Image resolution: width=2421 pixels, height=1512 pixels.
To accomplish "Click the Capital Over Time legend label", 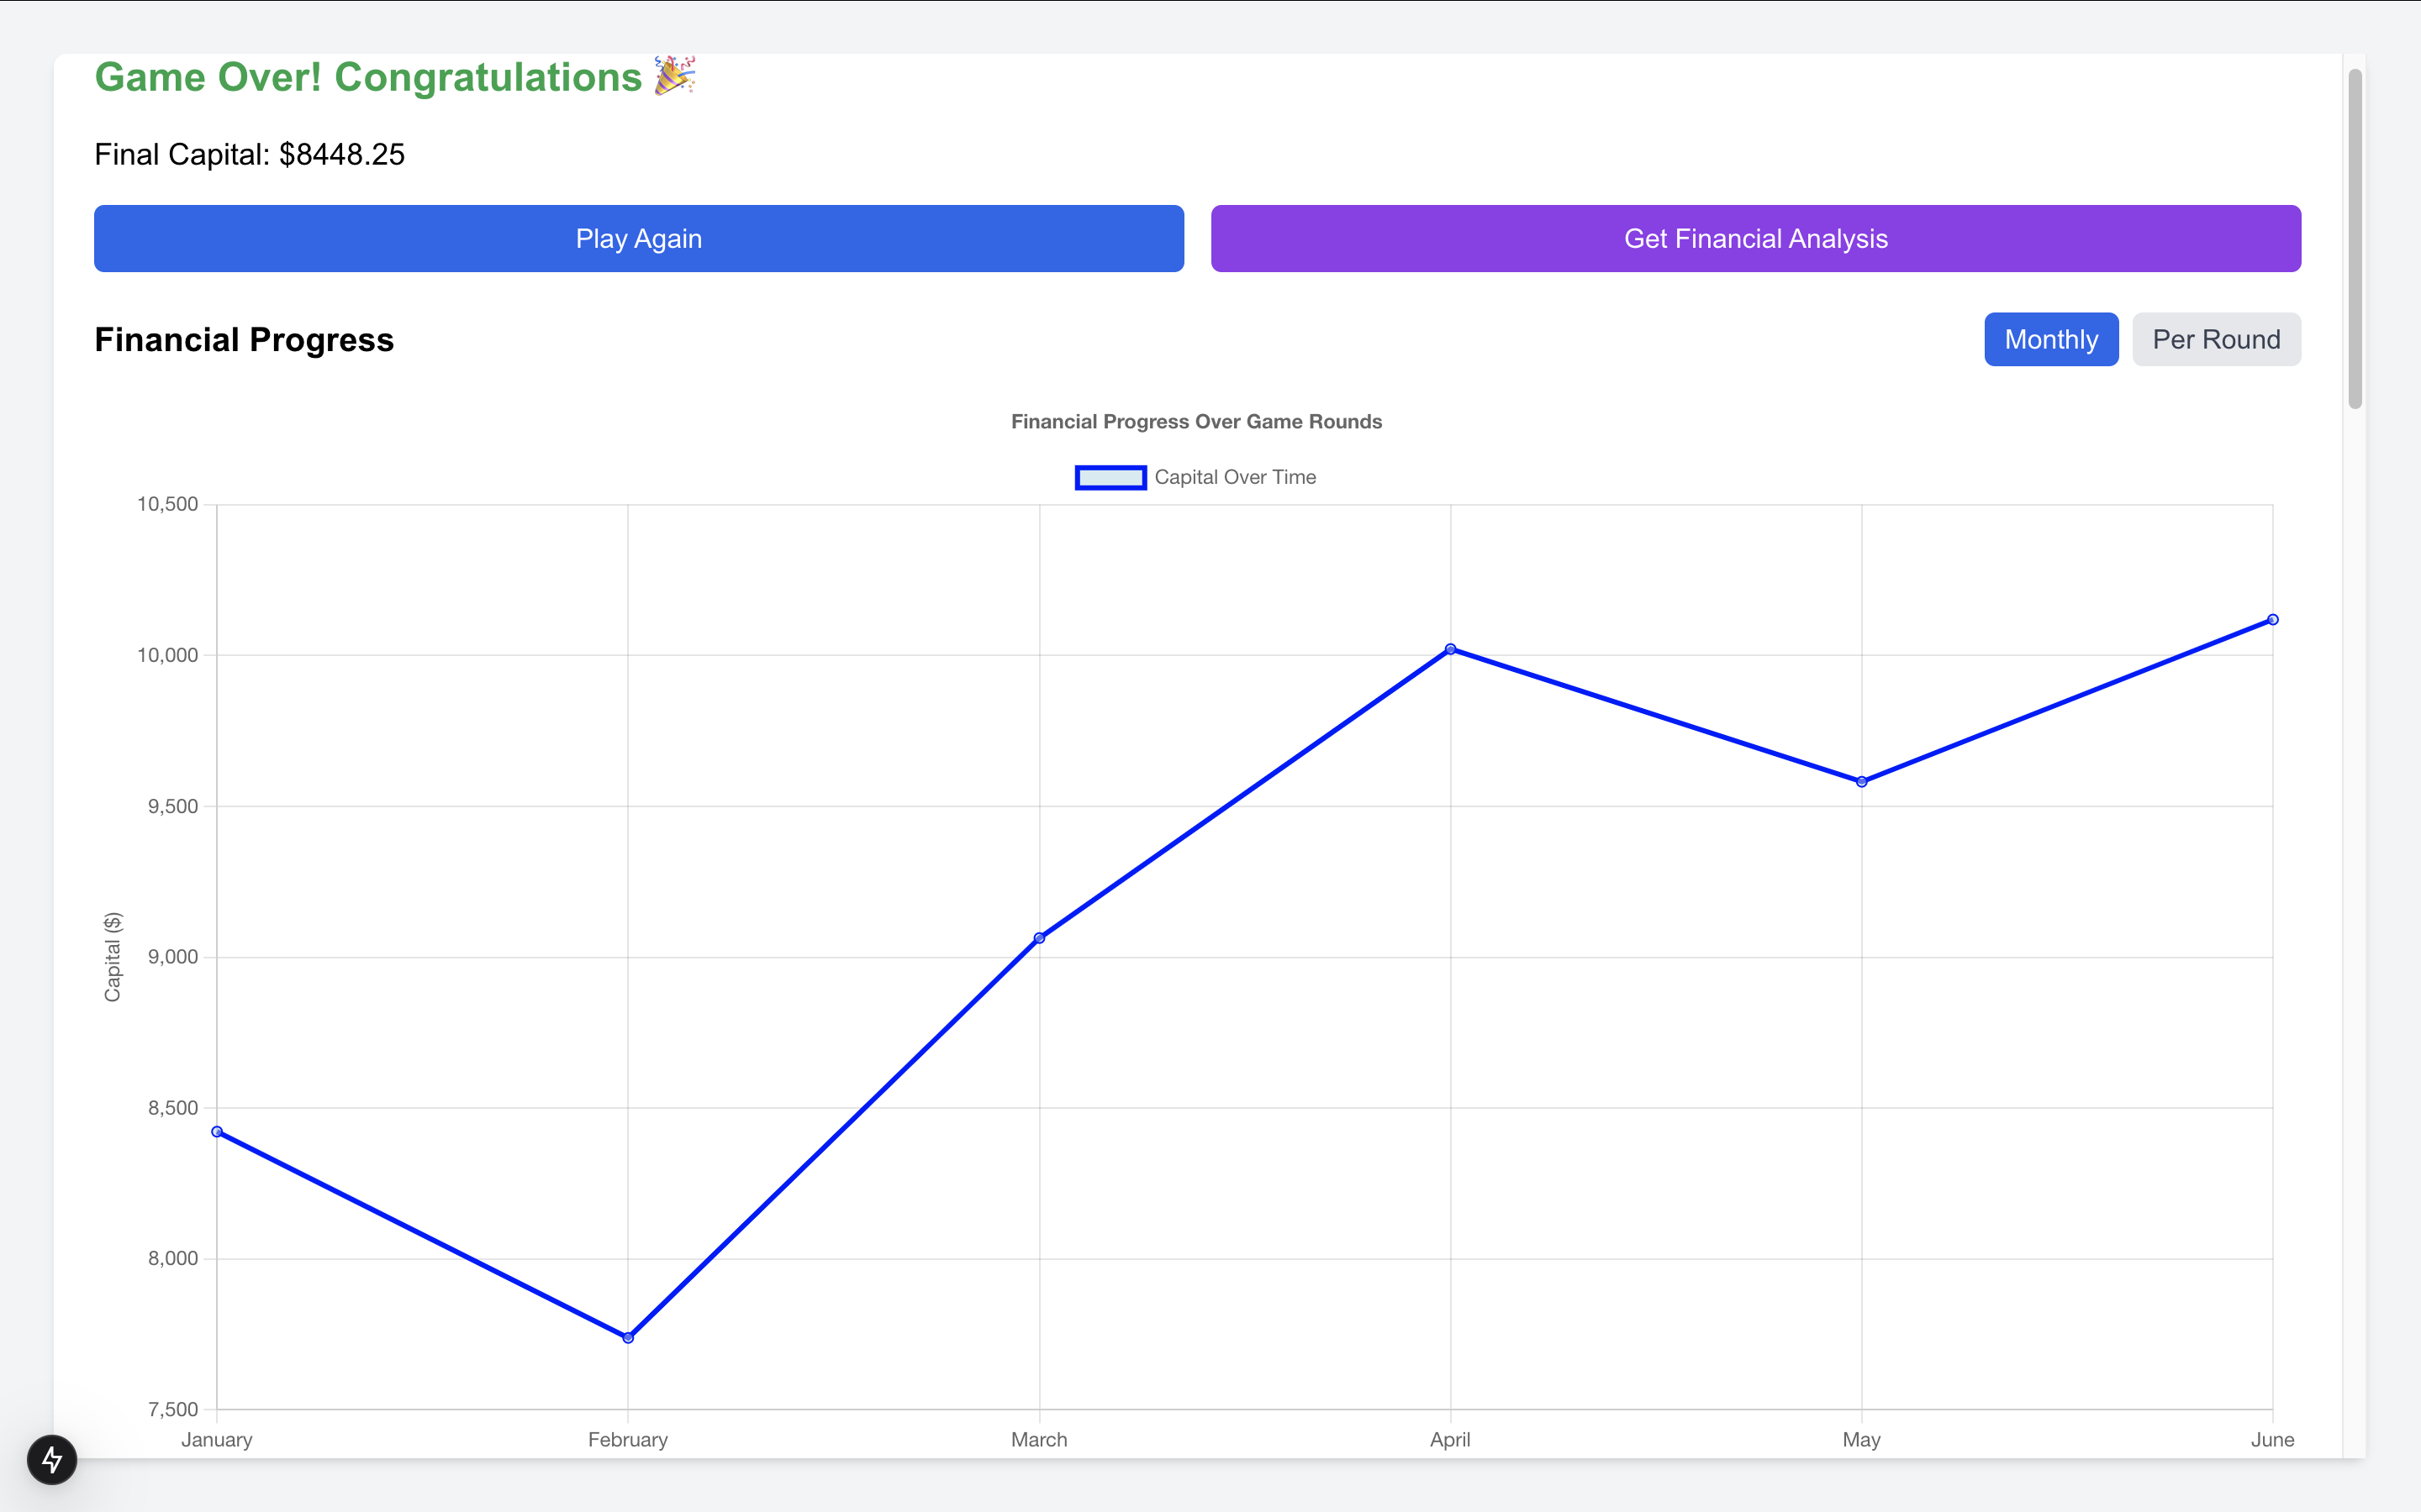I will [1235, 477].
